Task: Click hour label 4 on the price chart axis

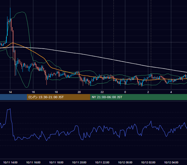Action: (171, 92)
